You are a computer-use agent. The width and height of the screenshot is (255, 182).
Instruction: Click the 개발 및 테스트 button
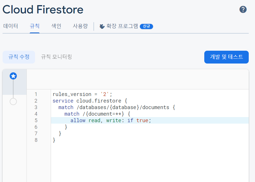[x=227, y=57]
